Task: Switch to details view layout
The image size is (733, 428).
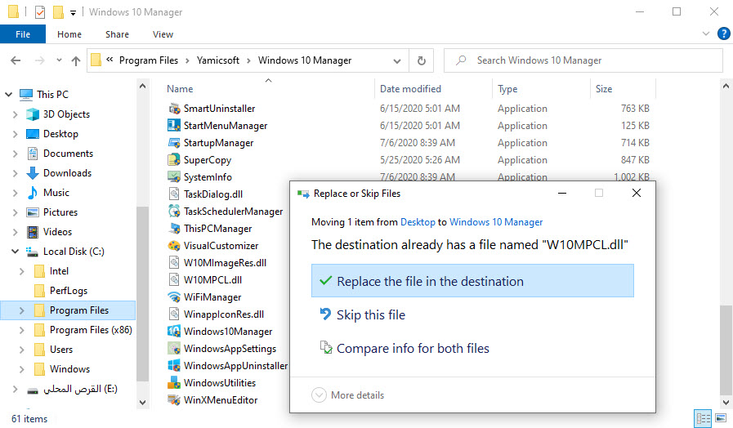Action: [x=703, y=417]
